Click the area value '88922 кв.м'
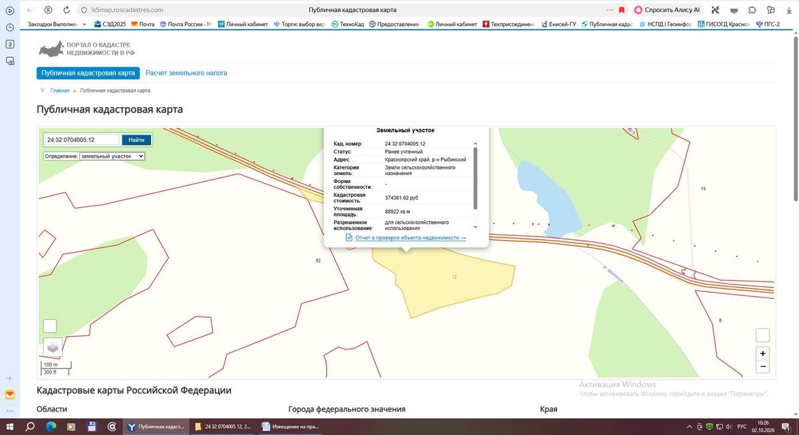Viewport: 799px width, 435px height. (x=398, y=212)
